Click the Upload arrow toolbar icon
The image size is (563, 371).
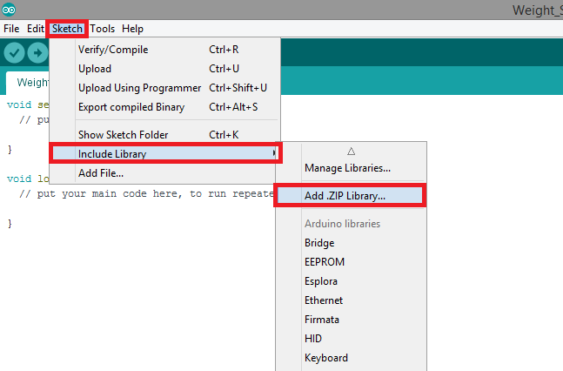pyautogui.click(x=37, y=53)
